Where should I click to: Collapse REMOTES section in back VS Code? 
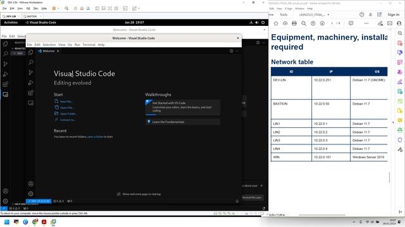(13, 49)
